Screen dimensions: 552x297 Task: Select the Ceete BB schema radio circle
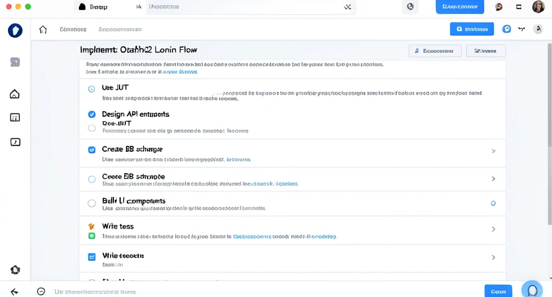coord(92,180)
